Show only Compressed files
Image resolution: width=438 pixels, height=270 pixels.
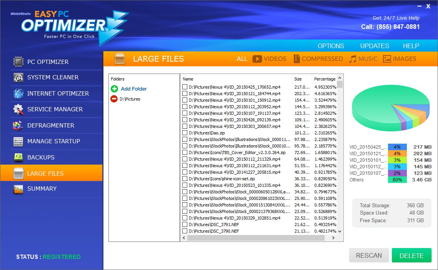click(x=318, y=59)
